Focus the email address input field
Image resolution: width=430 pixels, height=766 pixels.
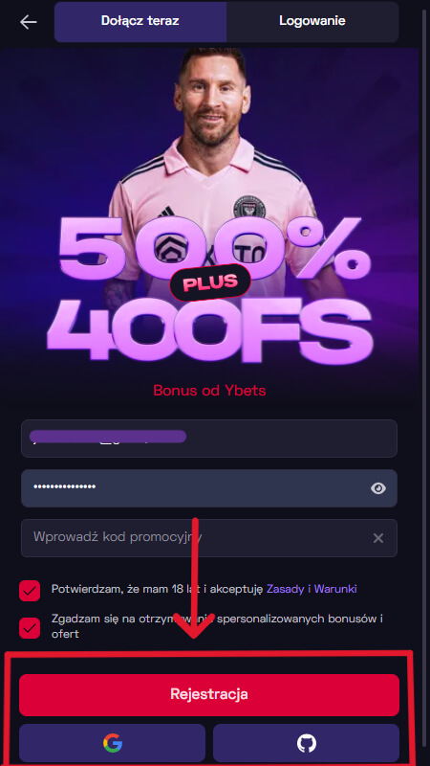pos(209,439)
